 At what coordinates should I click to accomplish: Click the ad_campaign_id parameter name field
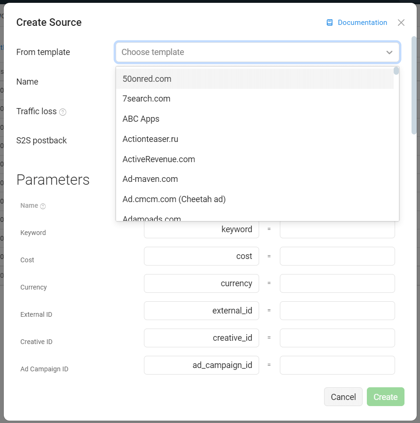click(x=201, y=365)
